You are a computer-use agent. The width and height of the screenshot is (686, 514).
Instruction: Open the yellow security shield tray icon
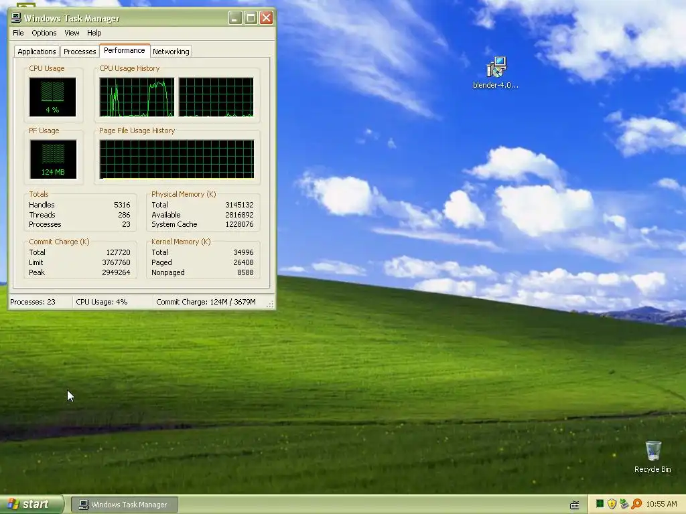click(x=612, y=504)
